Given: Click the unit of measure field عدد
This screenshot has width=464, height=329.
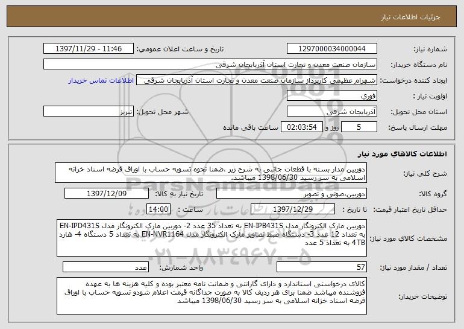Looking at the screenshot, I should (x=105, y=267).
